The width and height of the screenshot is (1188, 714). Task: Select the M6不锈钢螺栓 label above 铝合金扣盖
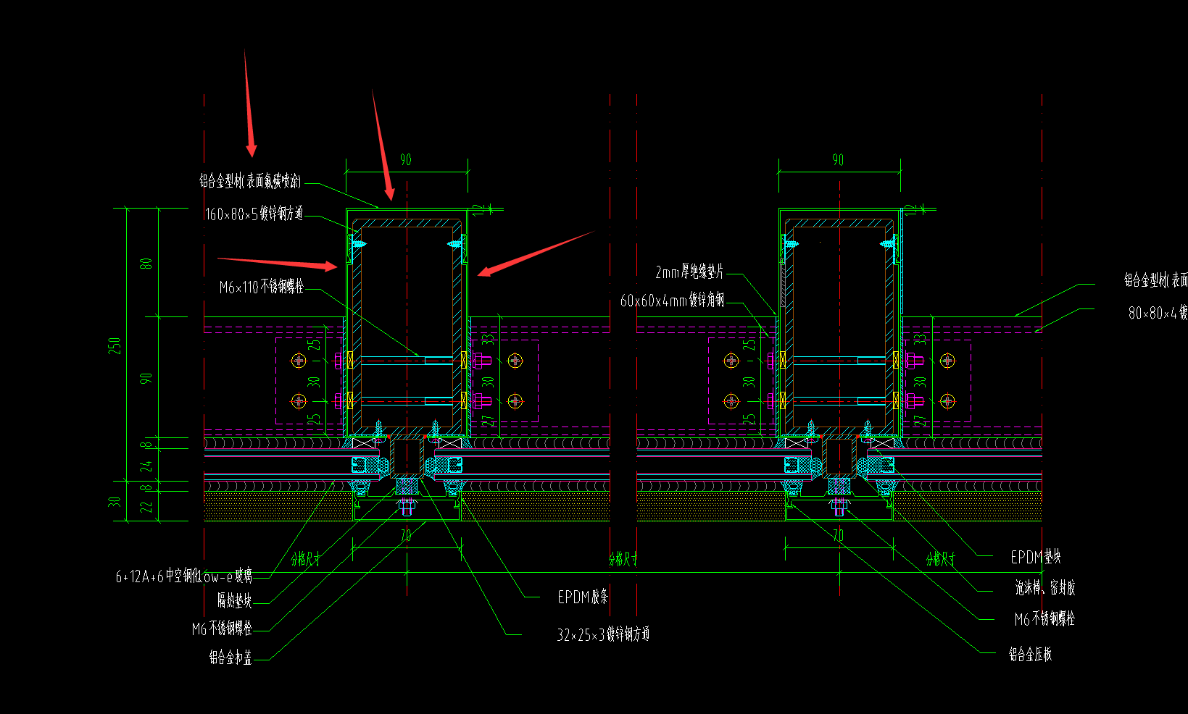pyautogui.click(x=222, y=629)
